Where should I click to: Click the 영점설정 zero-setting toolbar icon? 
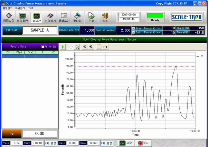(9, 18)
